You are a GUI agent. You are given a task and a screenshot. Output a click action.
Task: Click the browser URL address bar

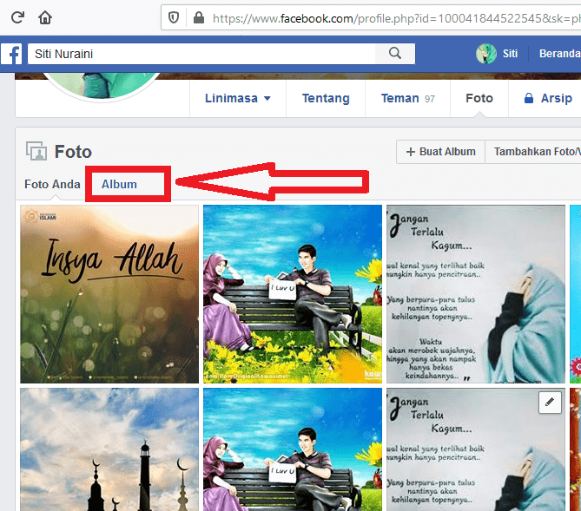(x=371, y=17)
